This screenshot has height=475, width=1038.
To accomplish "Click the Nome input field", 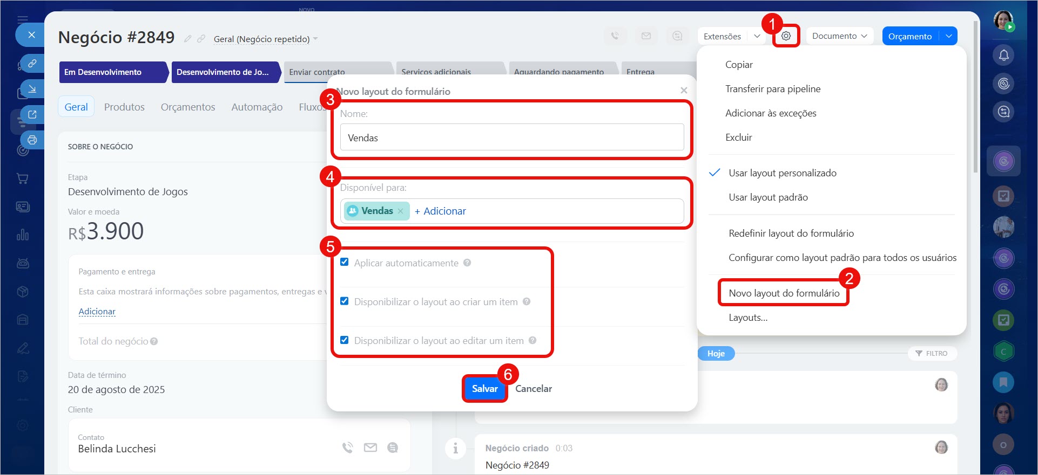I will click(x=511, y=138).
